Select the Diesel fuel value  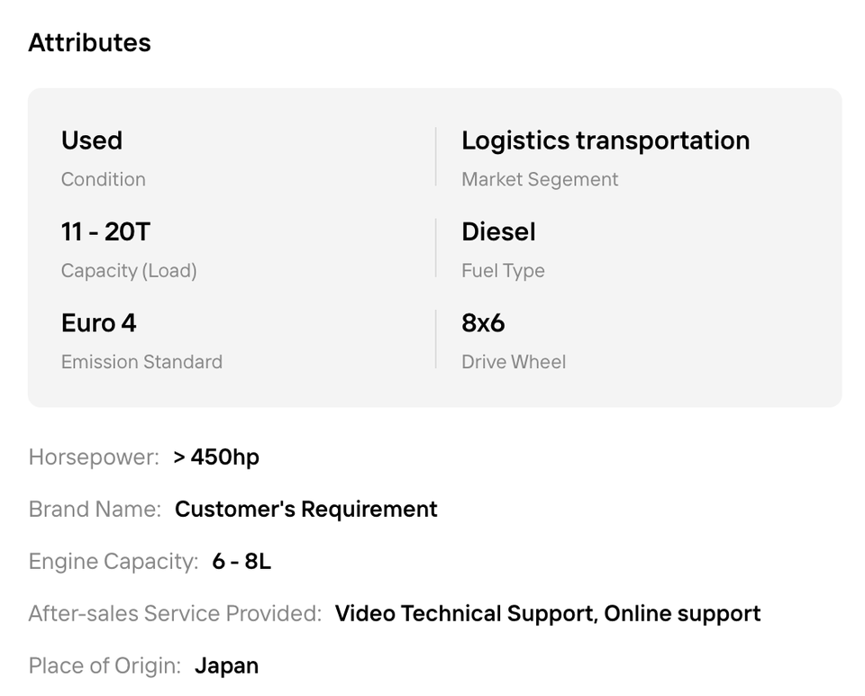pos(498,231)
